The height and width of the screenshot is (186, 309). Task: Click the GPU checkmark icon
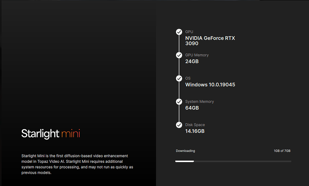[179, 32]
